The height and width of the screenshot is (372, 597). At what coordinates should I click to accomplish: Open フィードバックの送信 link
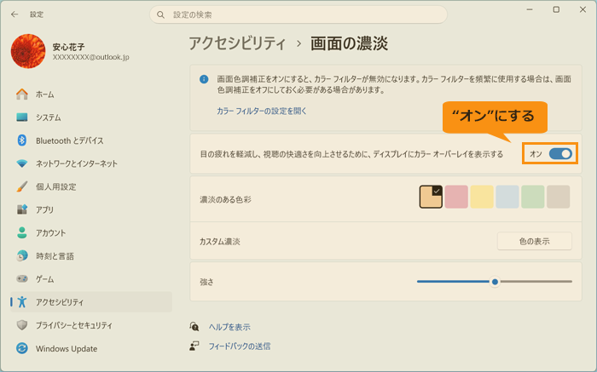click(x=240, y=346)
